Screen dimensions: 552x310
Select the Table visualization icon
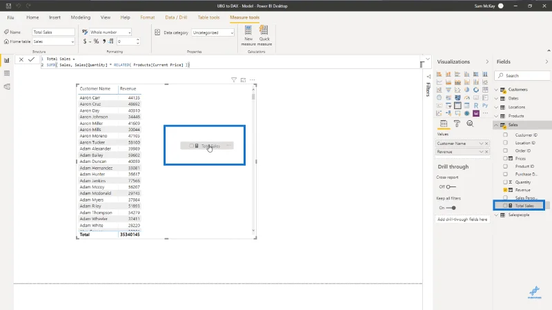(x=457, y=106)
